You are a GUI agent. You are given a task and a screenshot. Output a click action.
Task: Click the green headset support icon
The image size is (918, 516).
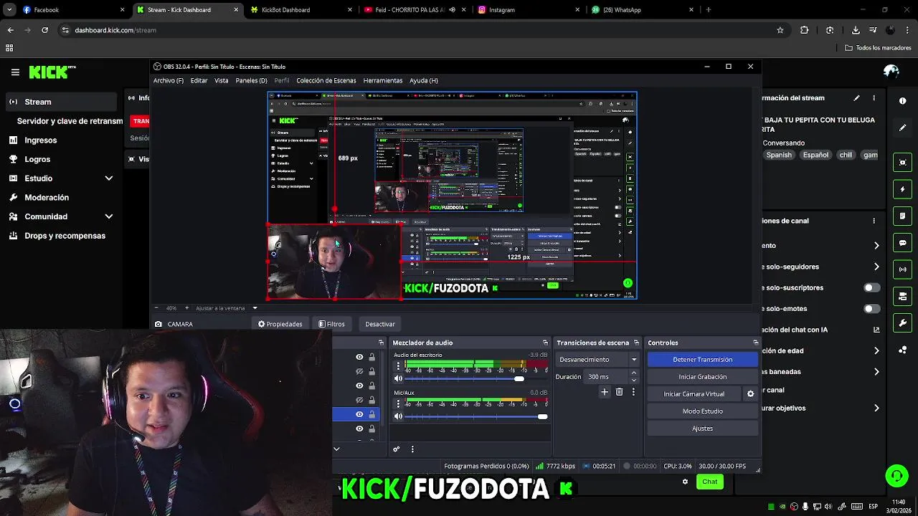pos(896,475)
